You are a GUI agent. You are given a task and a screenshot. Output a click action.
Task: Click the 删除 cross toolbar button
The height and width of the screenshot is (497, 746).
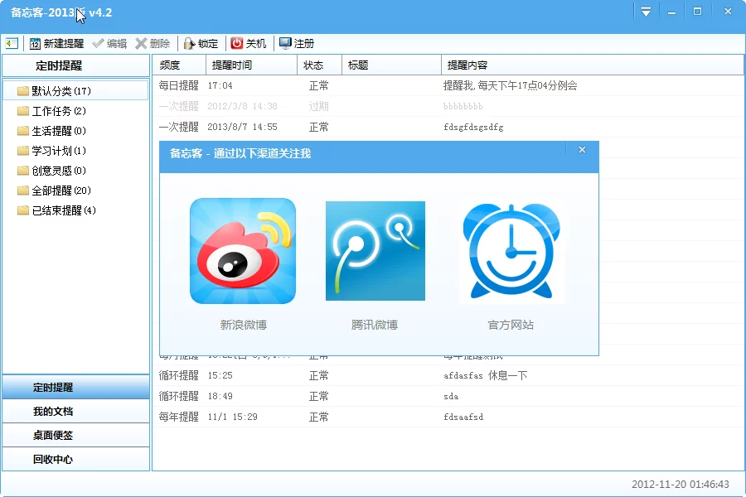click(x=153, y=44)
